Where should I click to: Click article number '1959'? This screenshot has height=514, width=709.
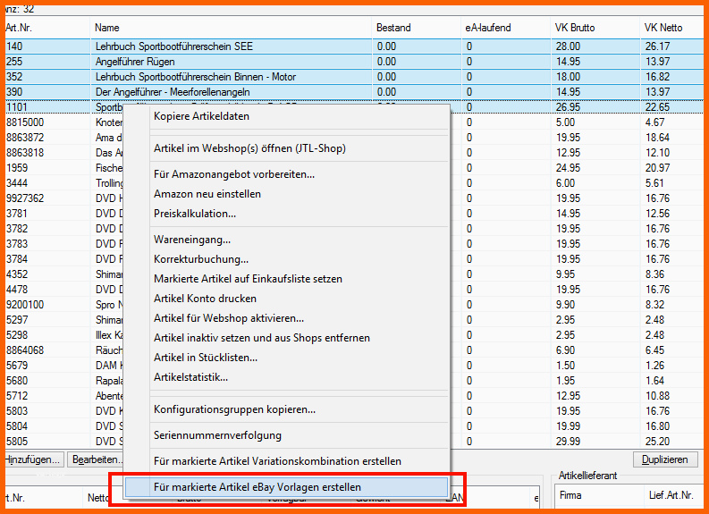[17, 168]
